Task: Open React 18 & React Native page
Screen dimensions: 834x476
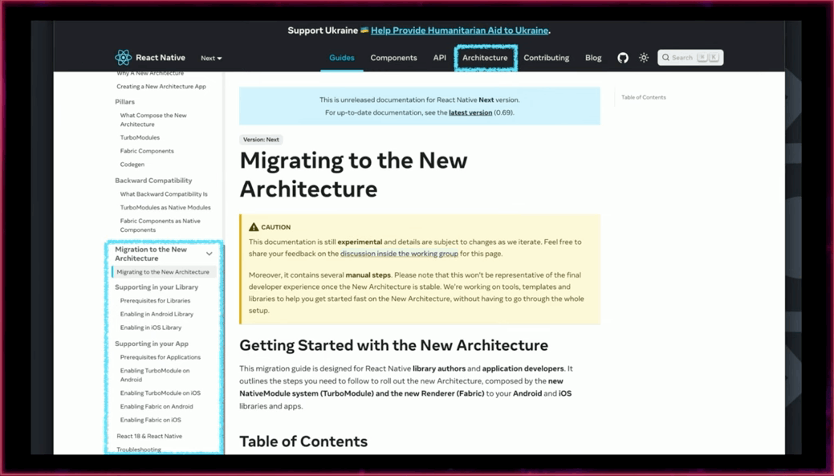Action: point(149,436)
